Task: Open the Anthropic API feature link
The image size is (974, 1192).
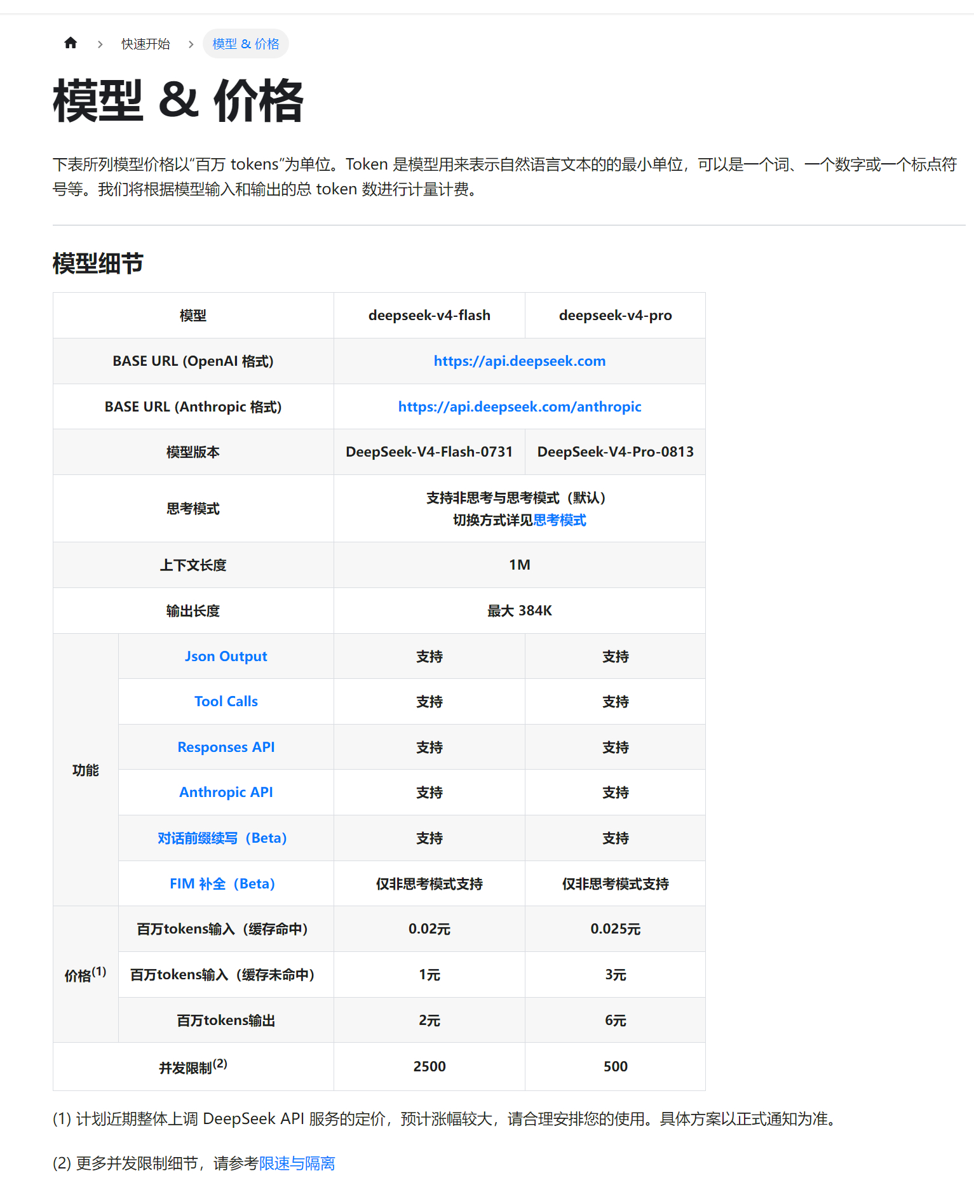Action: 226,793
